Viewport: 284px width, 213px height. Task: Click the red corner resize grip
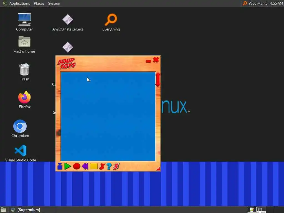pyautogui.click(x=158, y=169)
